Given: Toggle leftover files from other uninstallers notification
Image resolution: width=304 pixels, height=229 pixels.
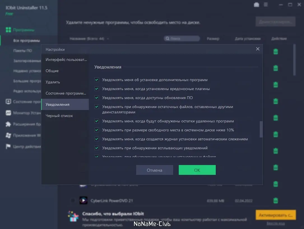Looking at the screenshot, I should (97, 107).
